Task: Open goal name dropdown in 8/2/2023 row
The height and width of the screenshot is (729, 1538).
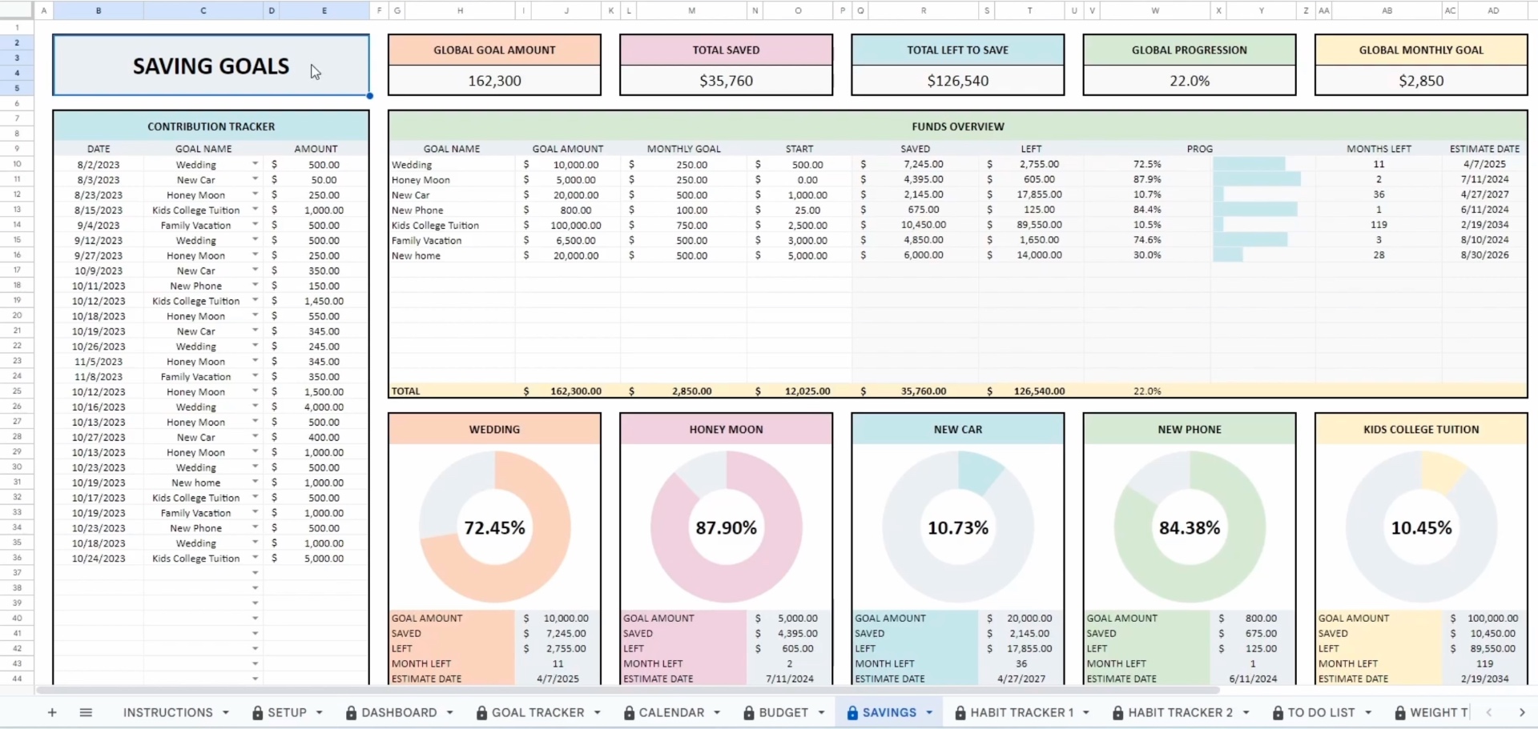Action: pos(256,164)
